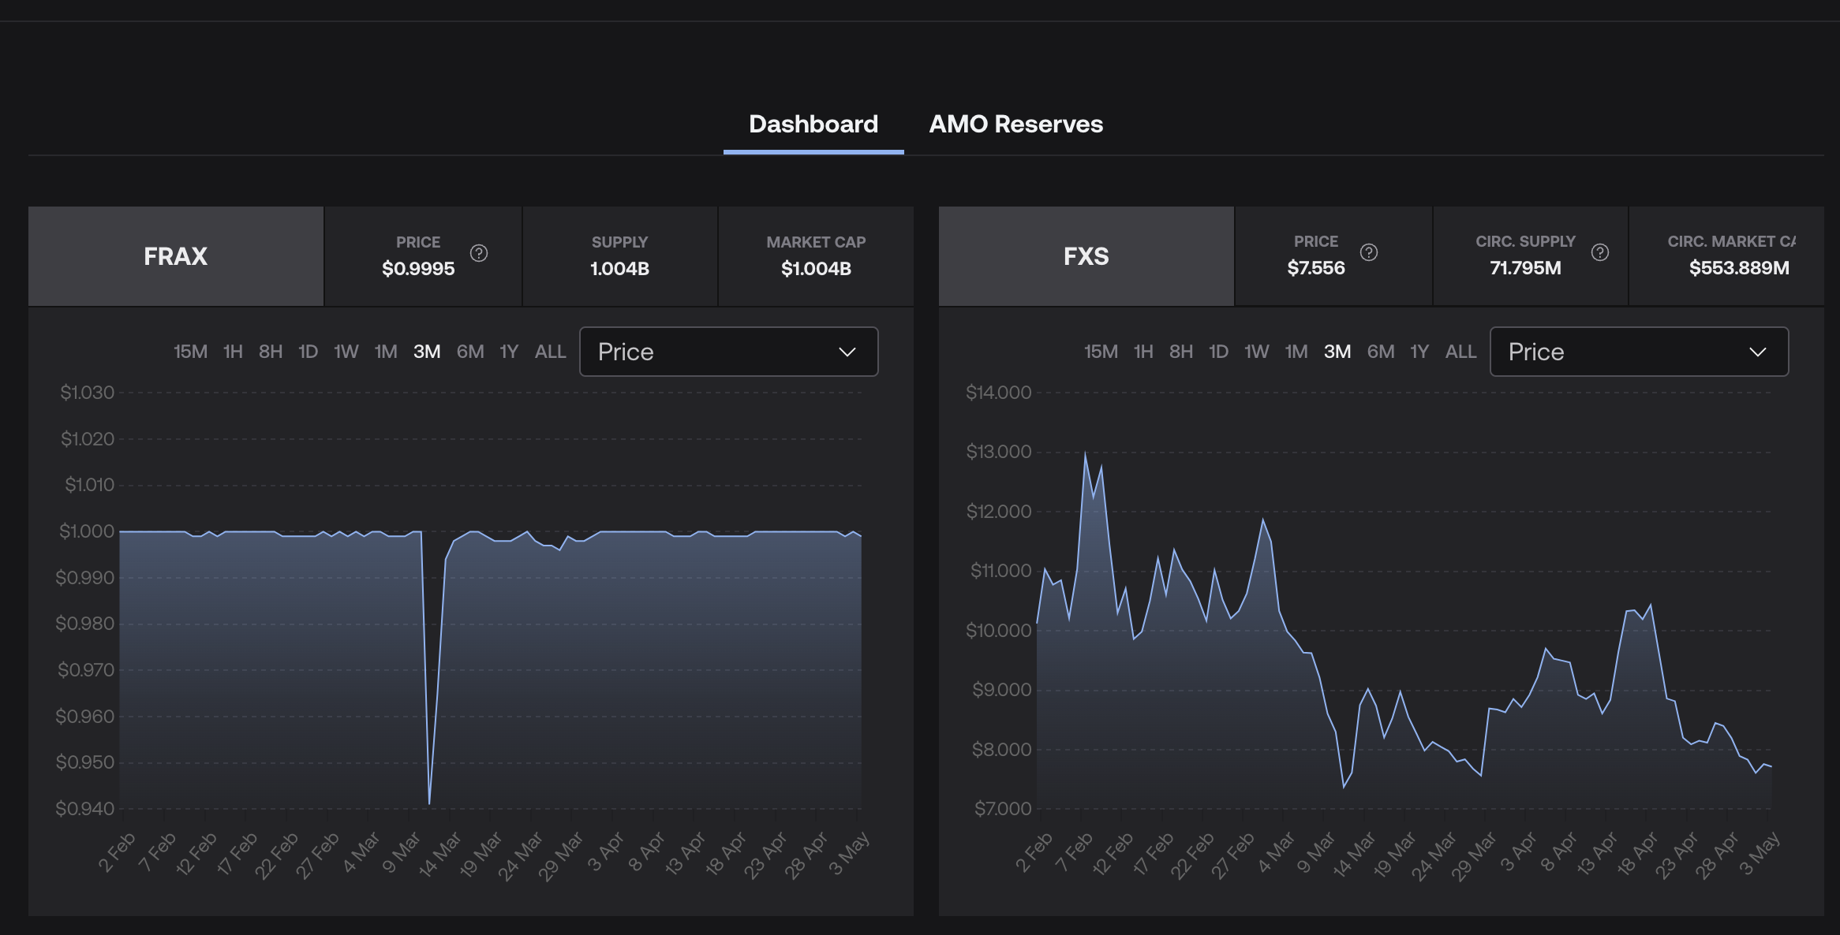
Task: Select 1D range on FRAX chart
Action: pyautogui.click(x=309, y=352)
